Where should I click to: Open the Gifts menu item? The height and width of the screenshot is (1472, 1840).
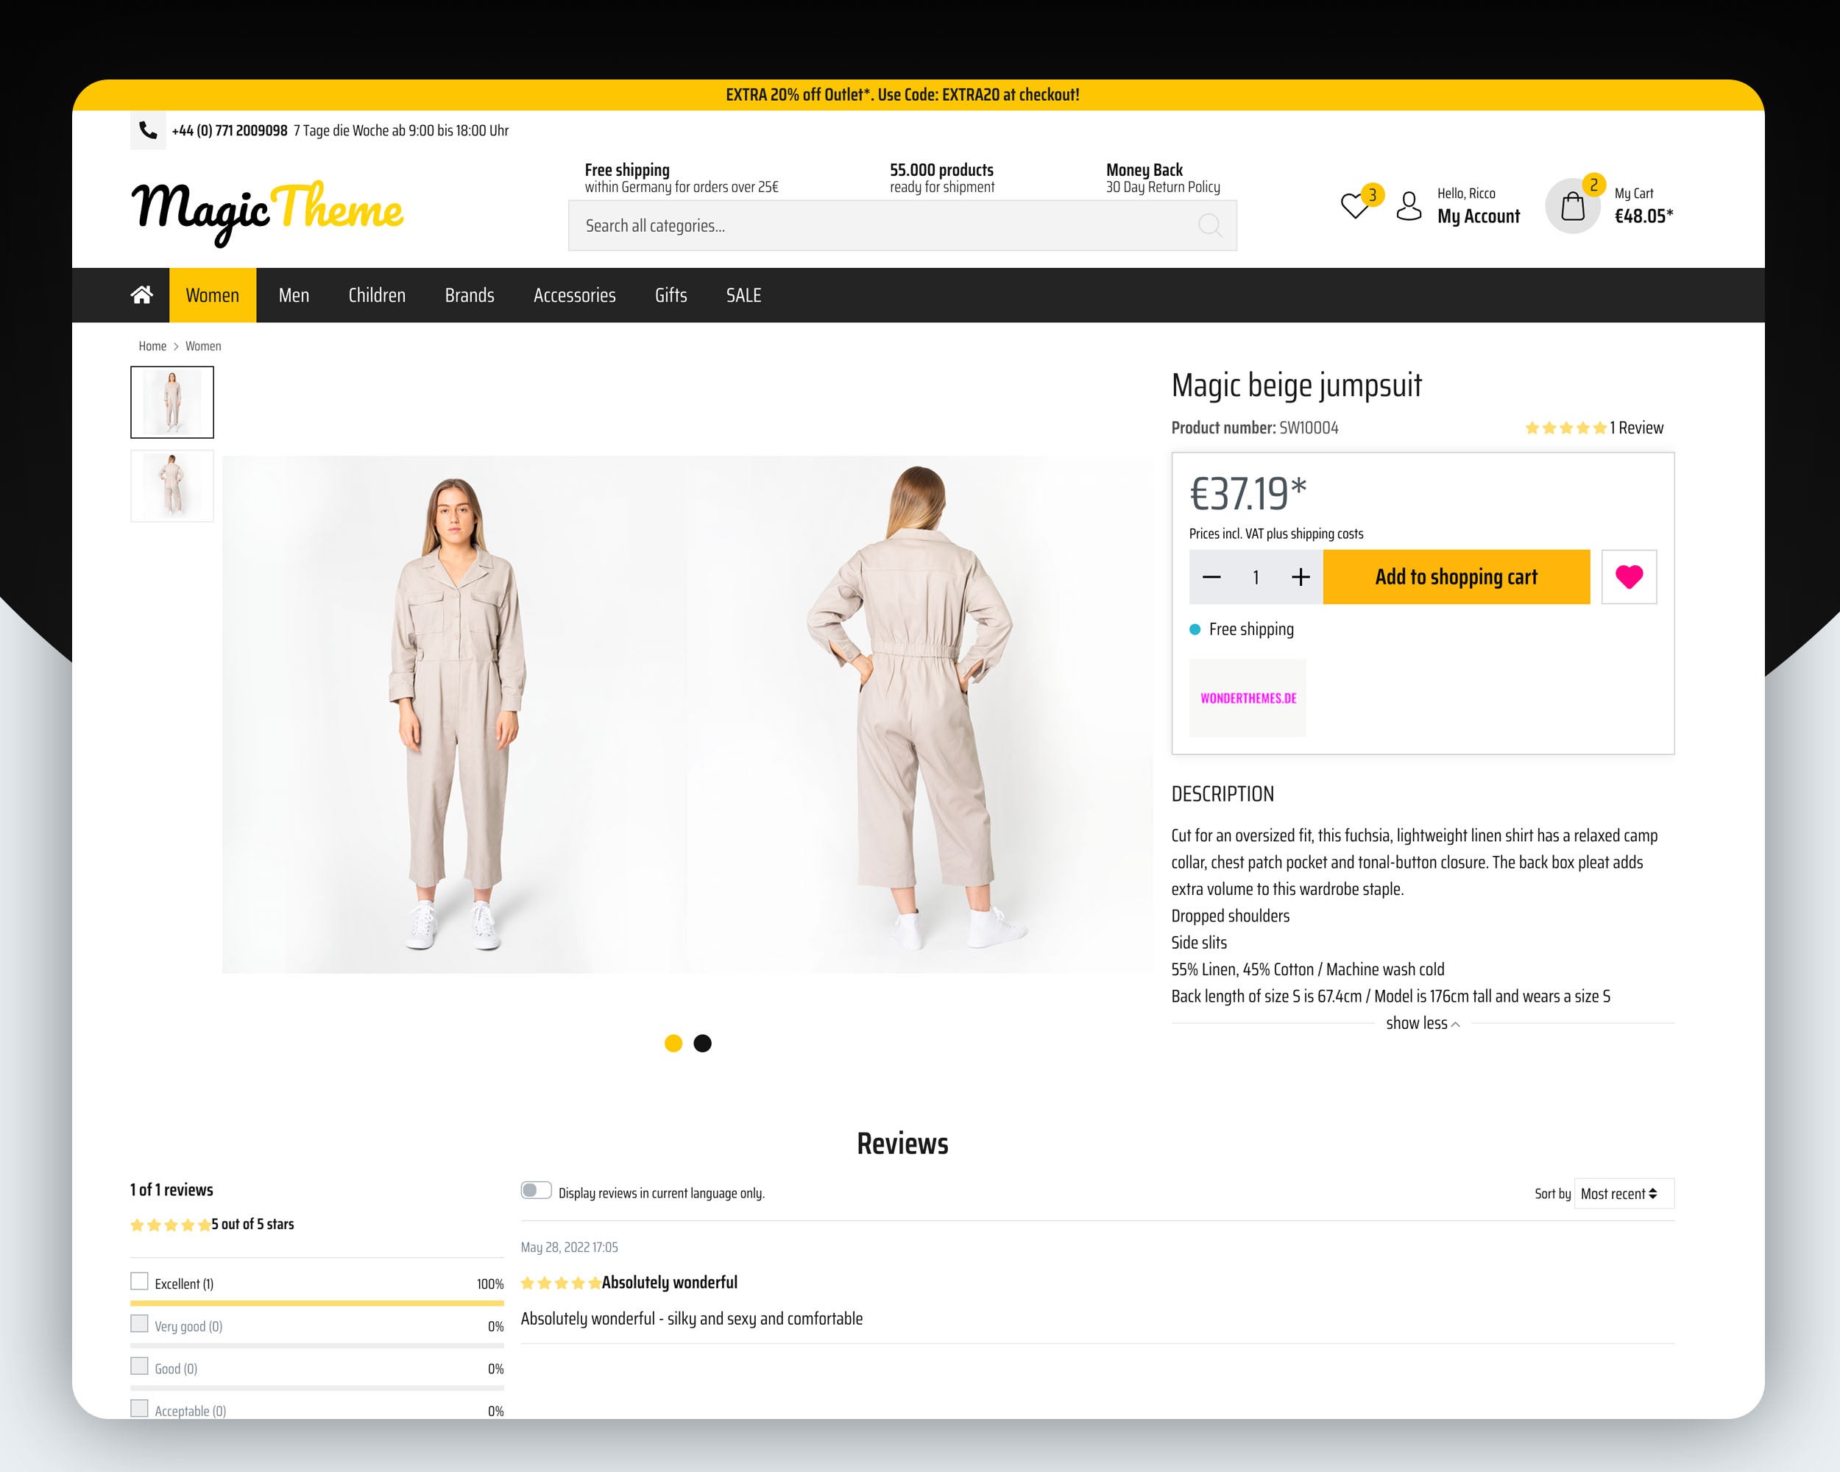[670, 295]
